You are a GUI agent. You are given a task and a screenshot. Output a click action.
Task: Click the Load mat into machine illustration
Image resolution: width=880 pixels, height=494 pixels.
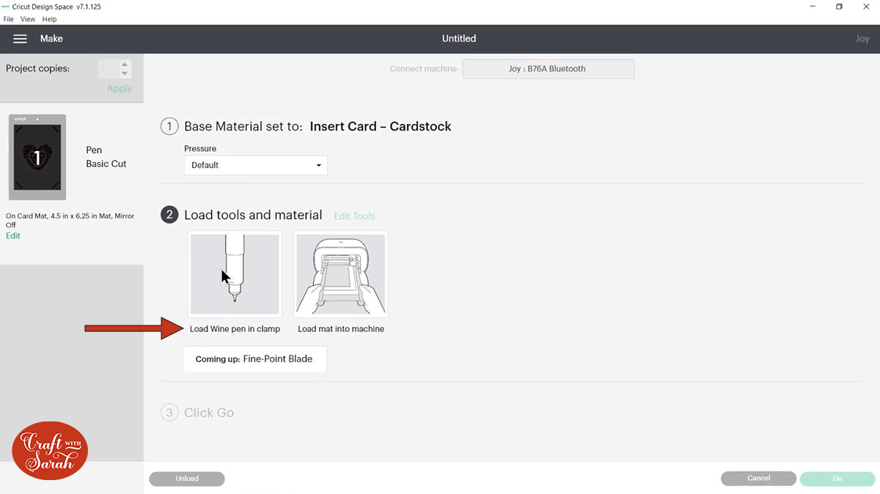pyautogui.click(x=341, y=274)
